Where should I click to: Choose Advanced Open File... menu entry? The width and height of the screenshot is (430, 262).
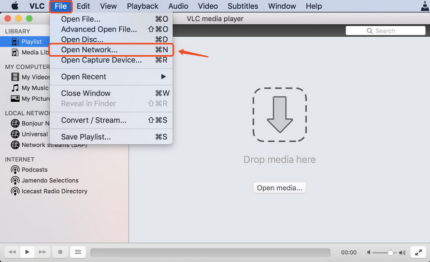pyautogui.click(x=111, y=29)
